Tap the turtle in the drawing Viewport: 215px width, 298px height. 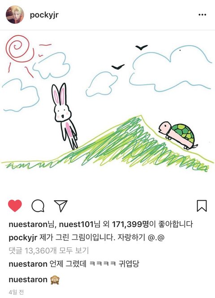tap(178, 136)
